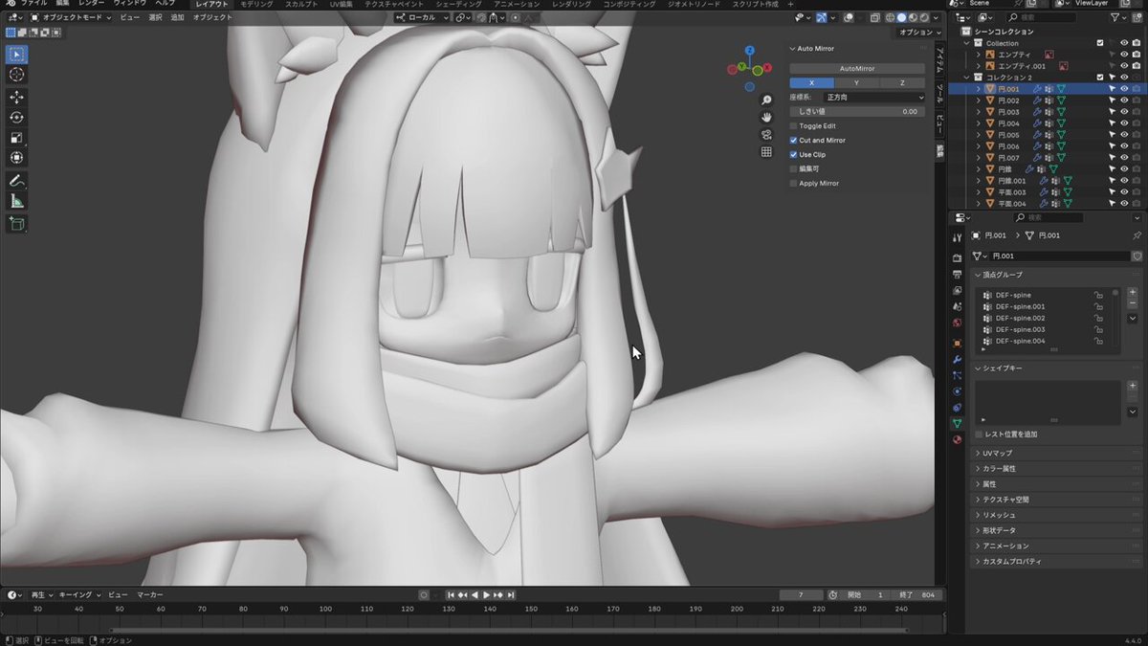Enable Apply Mirror checkbox
Viewport: 1148px width, 646px height.
(793, 183)
